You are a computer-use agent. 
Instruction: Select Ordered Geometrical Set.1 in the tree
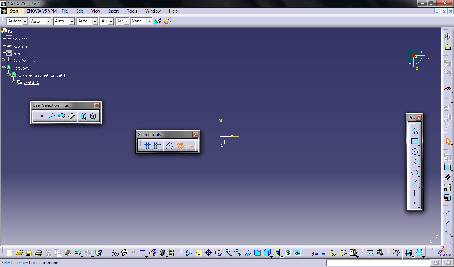click(42, 75)
